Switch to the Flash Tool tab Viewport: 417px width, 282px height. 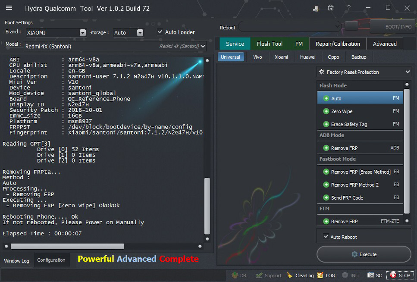point(270,44)
